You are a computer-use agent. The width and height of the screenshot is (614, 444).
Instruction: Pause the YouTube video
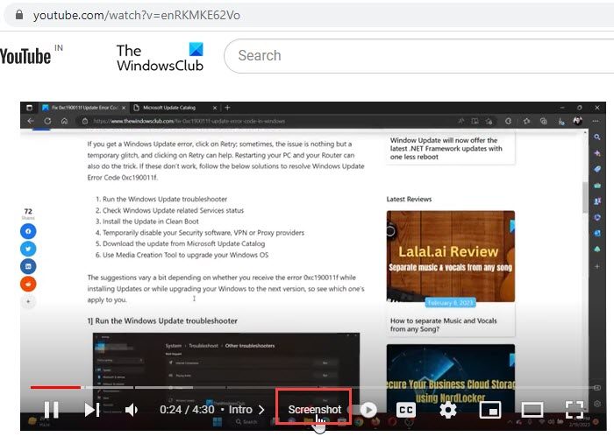pos(51,410)
